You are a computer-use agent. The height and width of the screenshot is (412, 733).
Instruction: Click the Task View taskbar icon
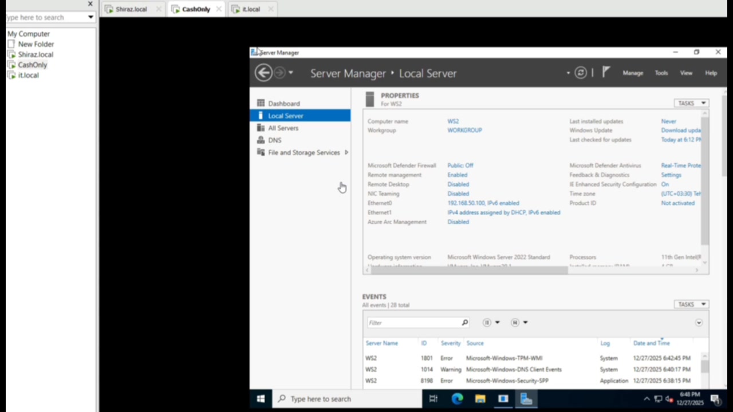pyautogui.click(x=434, y=399)
